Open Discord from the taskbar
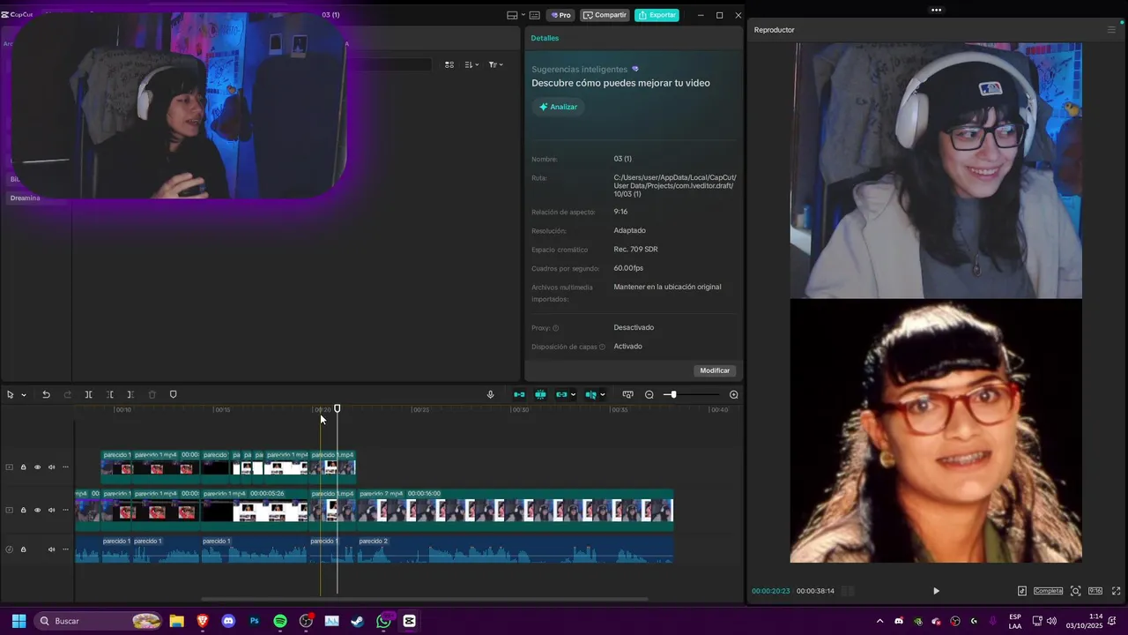The width and height of the screenshot is (1128, 635). pos(229,621)
